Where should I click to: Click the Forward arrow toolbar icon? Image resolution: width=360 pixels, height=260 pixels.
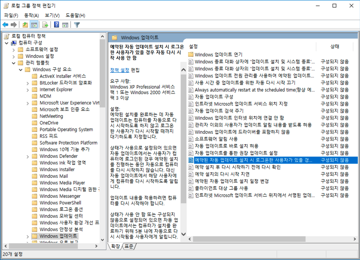(x=14, y=25)
